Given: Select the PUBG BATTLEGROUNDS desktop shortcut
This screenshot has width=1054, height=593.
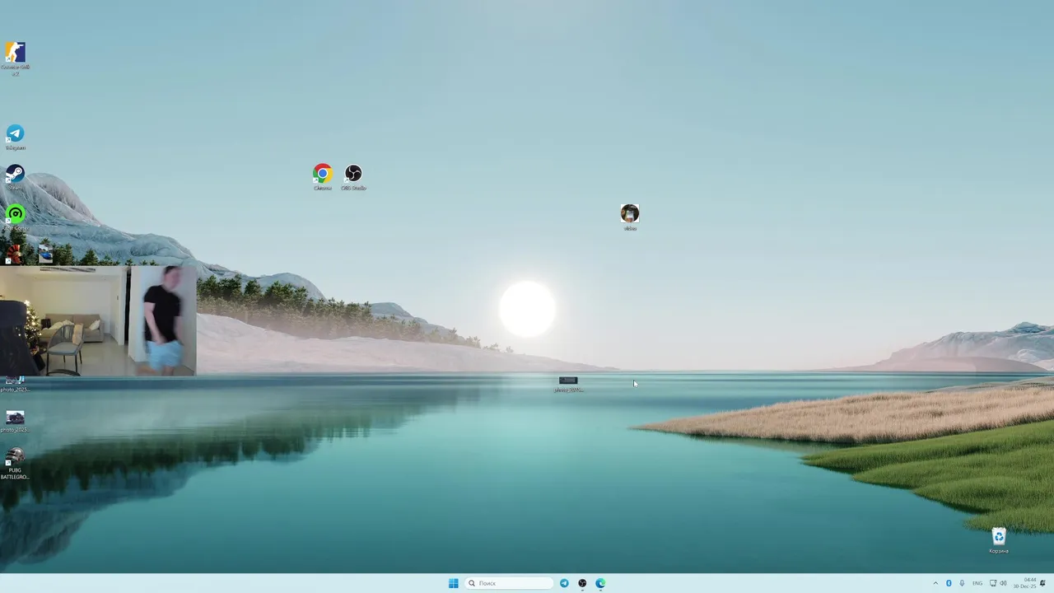Looking at the screenshot, I should [x=15, y=465].
